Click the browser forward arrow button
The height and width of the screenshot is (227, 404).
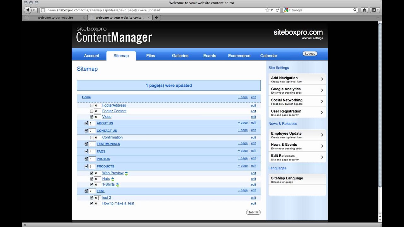(x=35, y=10)
